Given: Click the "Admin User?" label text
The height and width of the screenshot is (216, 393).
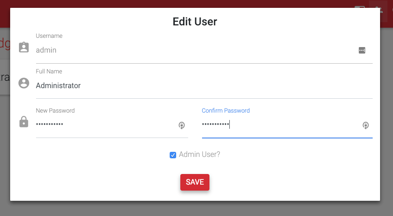Looking at the screenshot, I should tap(200, 155).
